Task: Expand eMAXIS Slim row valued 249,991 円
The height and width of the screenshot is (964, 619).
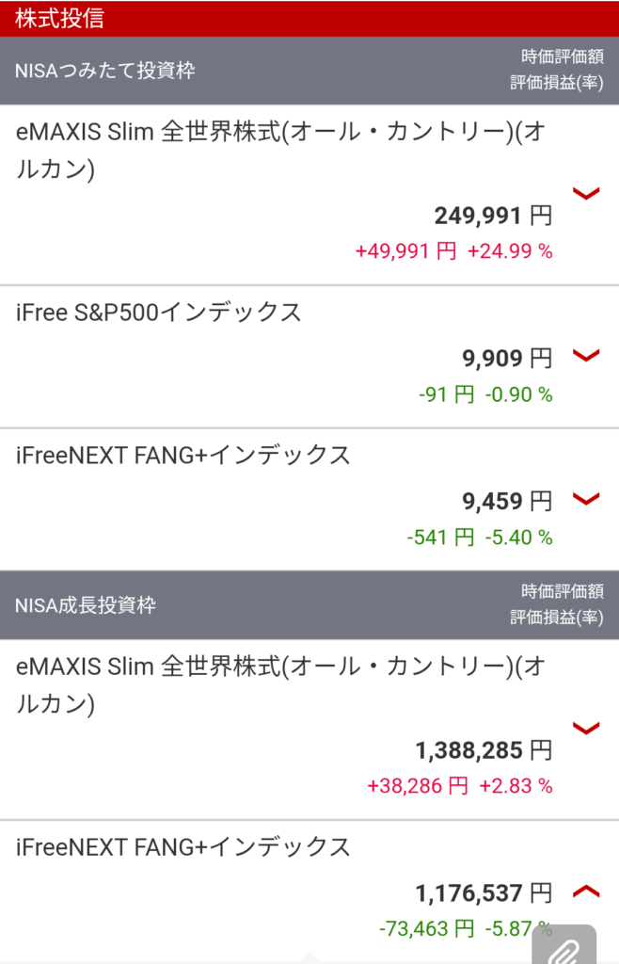Action: 586,194
